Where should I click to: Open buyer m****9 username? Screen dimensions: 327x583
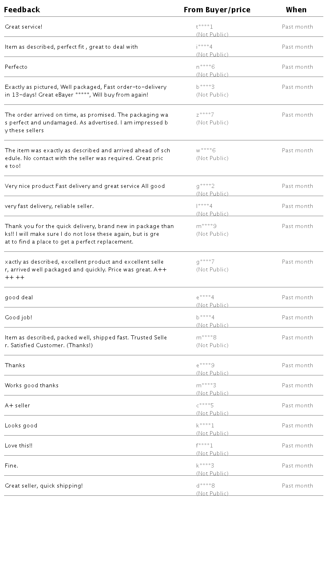pyautogui.click(x=206, y=226)
